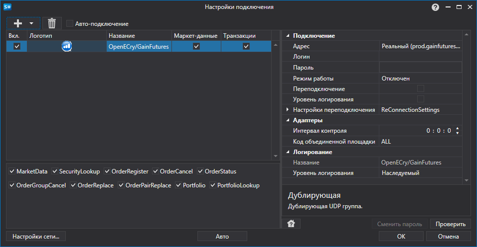Collapse the Логирование section
The width and height of the screenshot is (477, 247).
pyautogui.click(x=288, y=152)
